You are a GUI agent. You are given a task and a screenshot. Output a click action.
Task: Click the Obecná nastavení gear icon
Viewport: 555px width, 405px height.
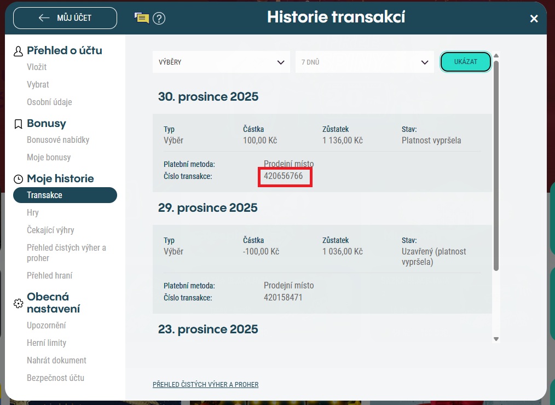tap(18, 303)
